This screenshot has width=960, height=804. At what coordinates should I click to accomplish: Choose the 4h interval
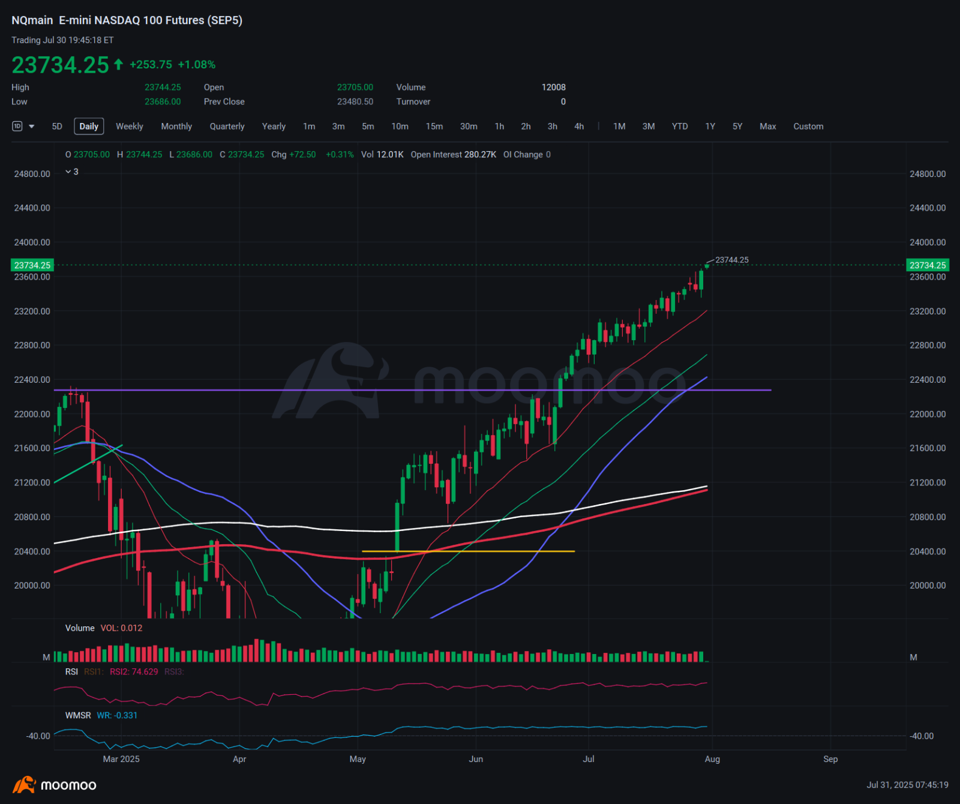[x=579, y=126]
